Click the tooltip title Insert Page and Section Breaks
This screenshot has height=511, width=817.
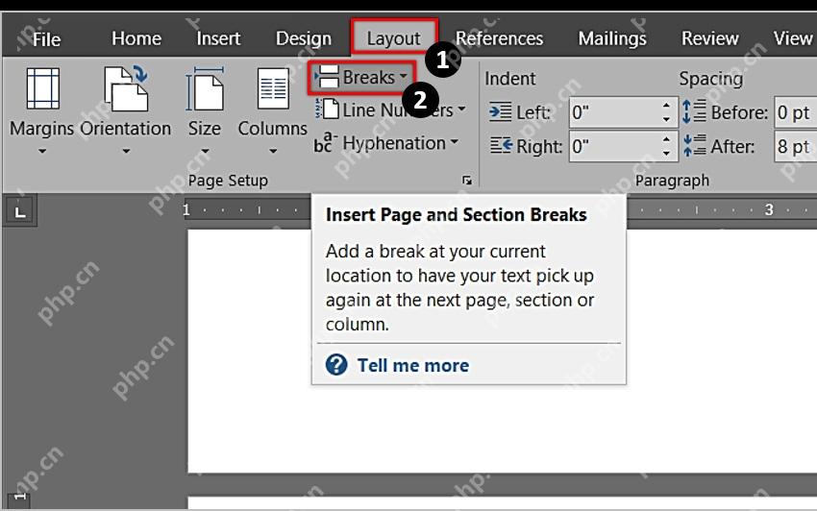tap(456, 214)
